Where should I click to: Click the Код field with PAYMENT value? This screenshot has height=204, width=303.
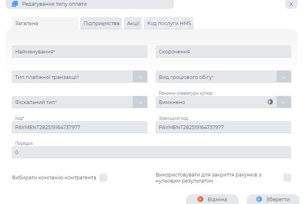80,127
